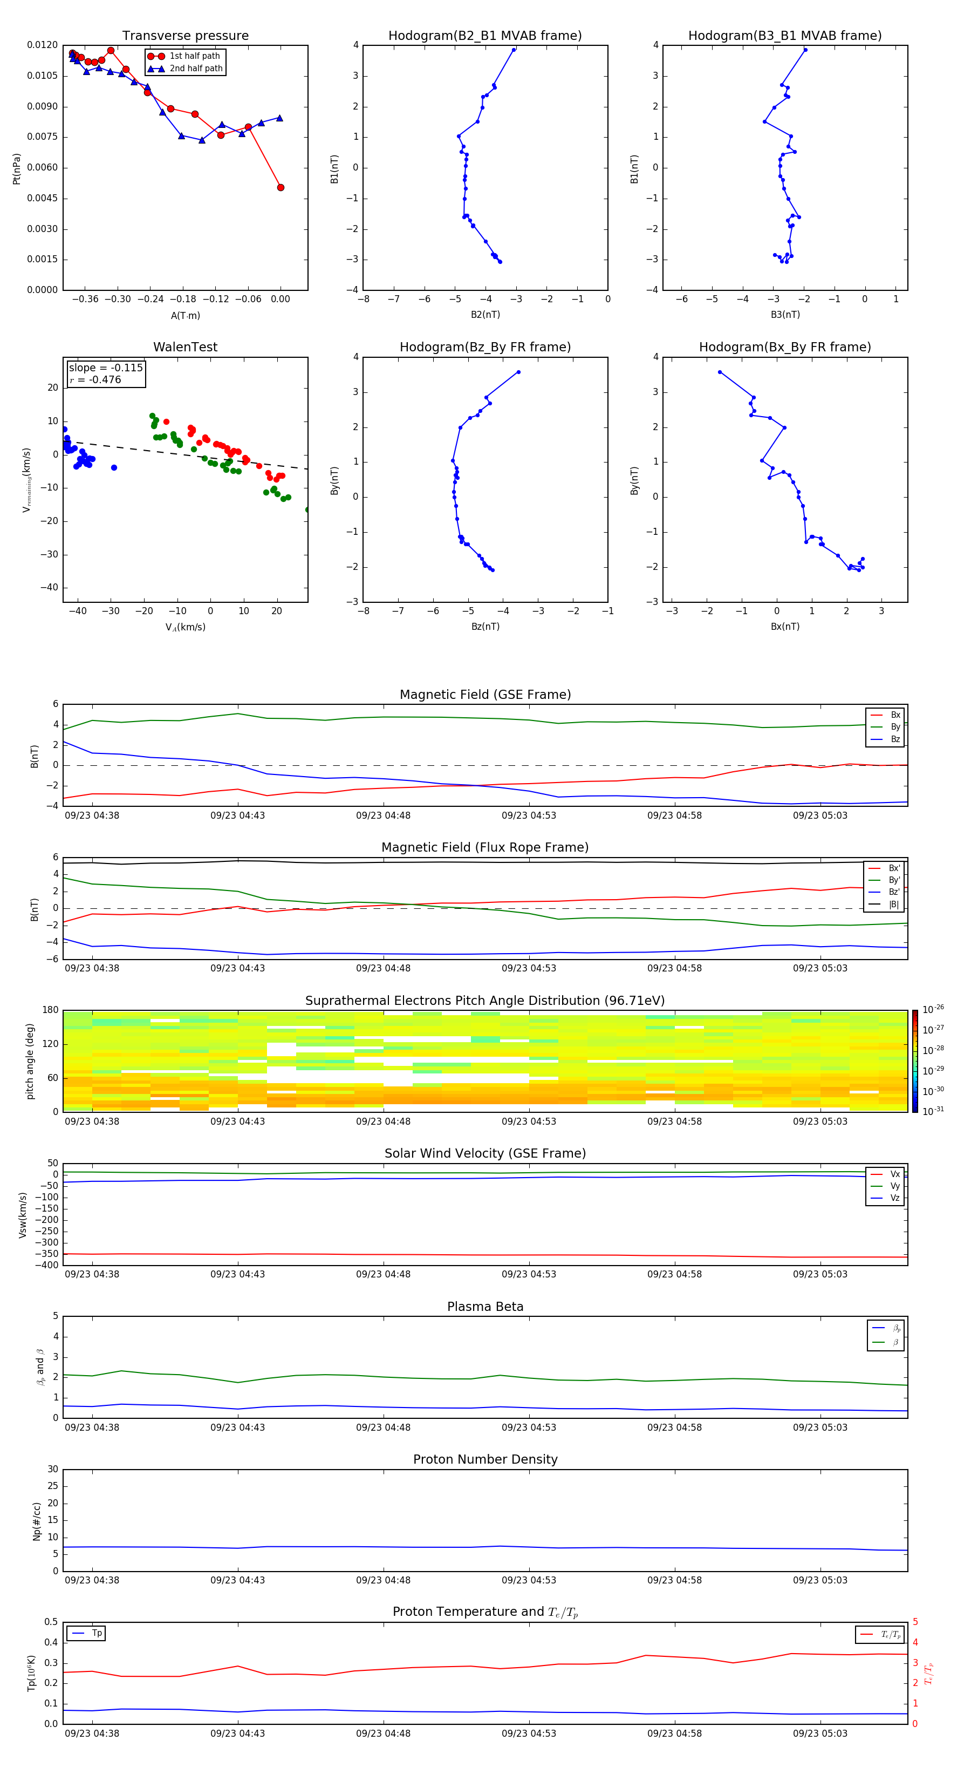Click the Bx' legend entry in Flux Rope plot
This screenshot has width=971, height=1781.
tap(884, 868)
